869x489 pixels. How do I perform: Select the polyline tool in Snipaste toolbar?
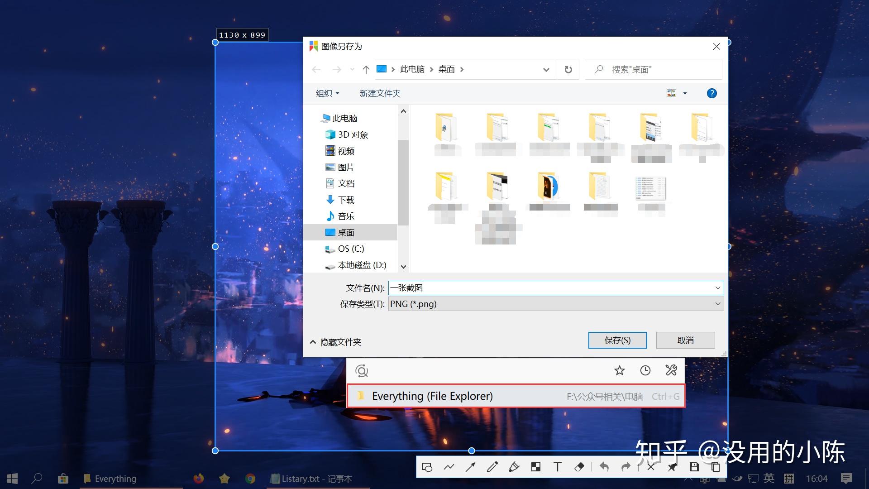[449, 467]
